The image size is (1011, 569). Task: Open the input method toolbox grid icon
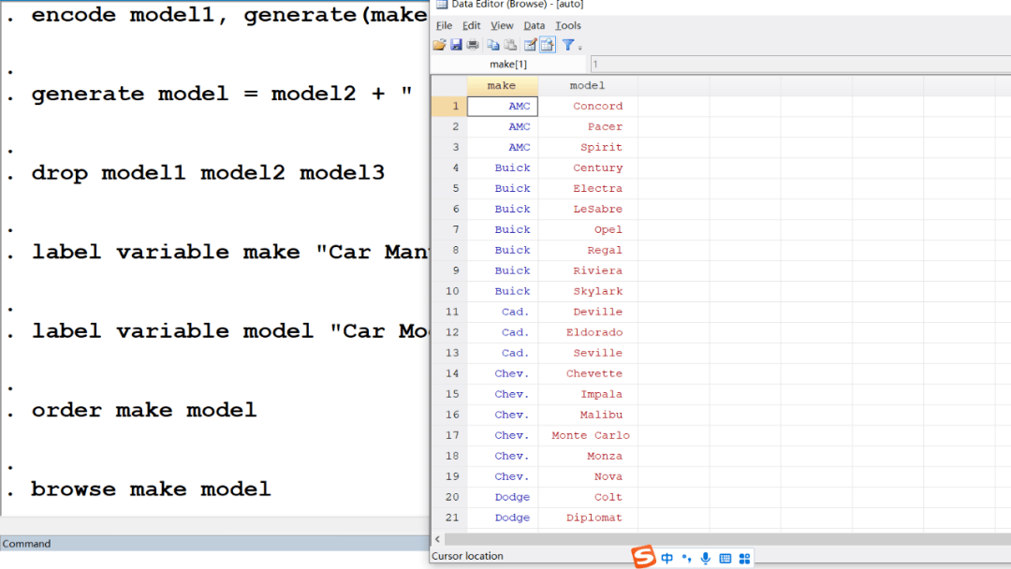[745, 558]
